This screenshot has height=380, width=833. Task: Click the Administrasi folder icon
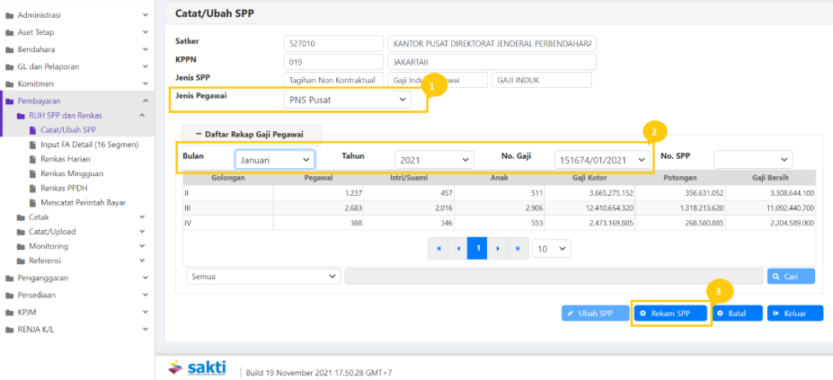click(10, 15)
